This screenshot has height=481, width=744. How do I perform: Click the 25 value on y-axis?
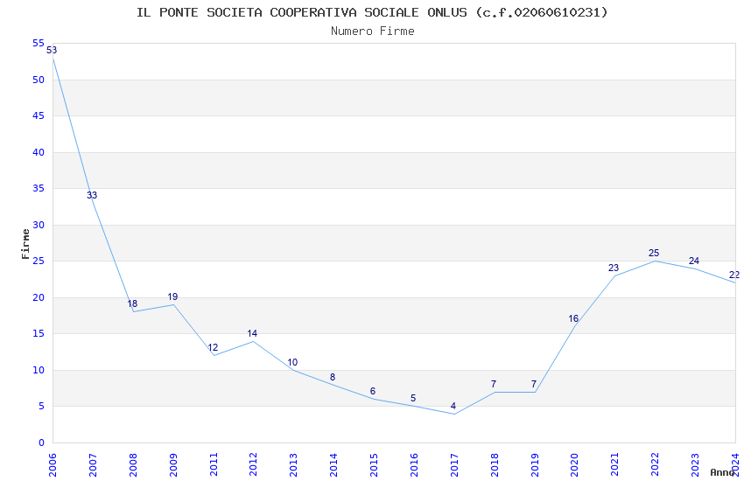[39, 261]
